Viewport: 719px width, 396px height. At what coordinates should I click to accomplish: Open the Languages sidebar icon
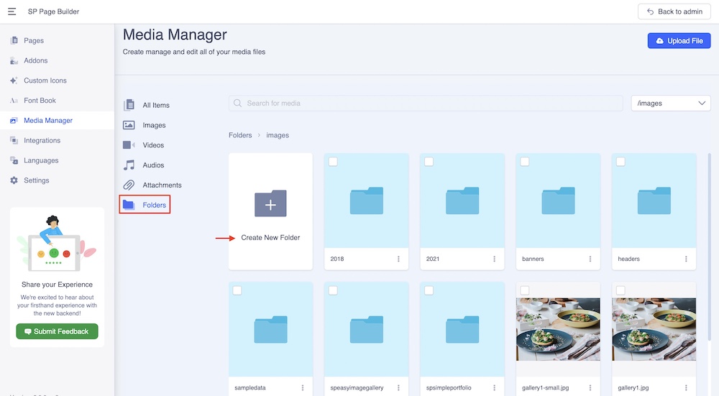(14, 161)
